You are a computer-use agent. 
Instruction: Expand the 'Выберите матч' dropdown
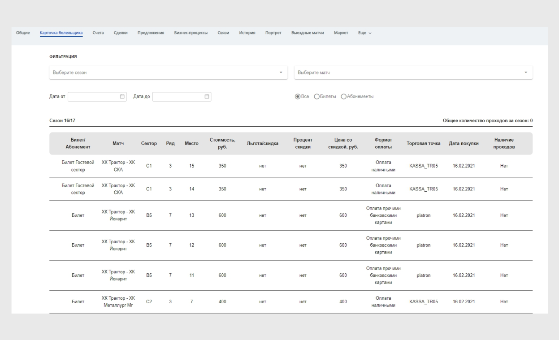pyautogui.click(x=413, y=73)
